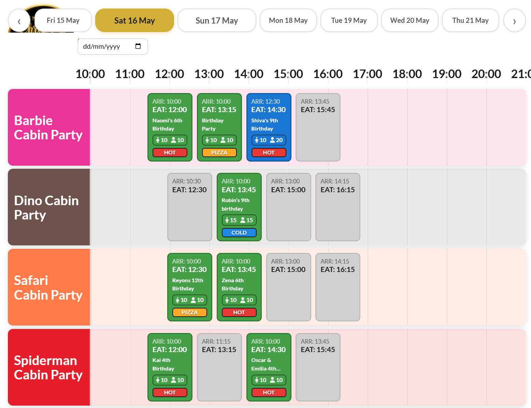Switch to Tue 19 May
This screenshot has height=408, width=531.
[x=349, y=20]
